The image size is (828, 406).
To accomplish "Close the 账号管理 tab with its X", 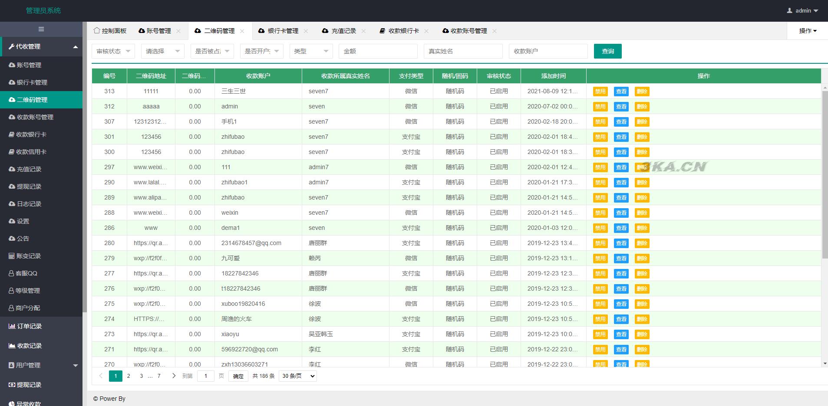I will click(178, 31).
